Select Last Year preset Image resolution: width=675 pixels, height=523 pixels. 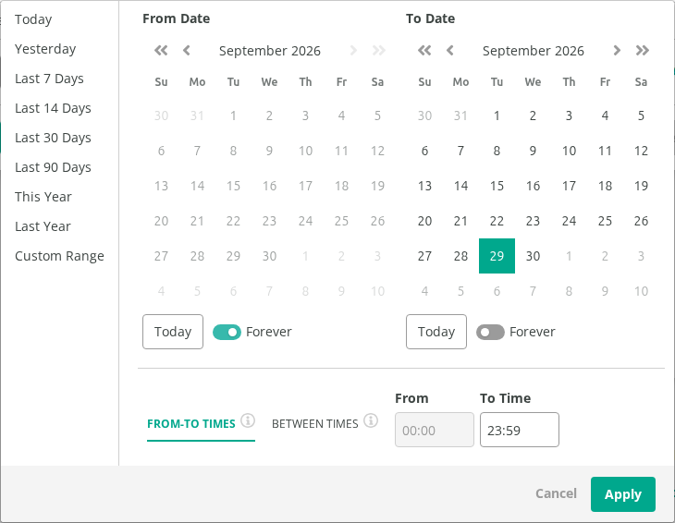(43, 226)
